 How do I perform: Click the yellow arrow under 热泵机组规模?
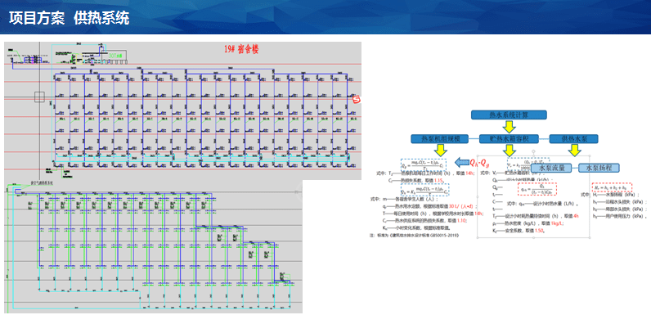coord(440,151)
